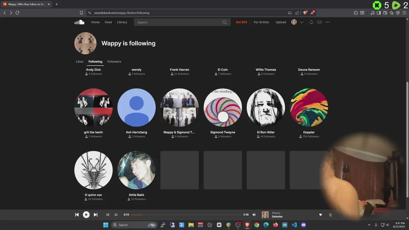Click the Frank Havran name link
This screenshot has width=409, height=230.
tap(180, 70)
